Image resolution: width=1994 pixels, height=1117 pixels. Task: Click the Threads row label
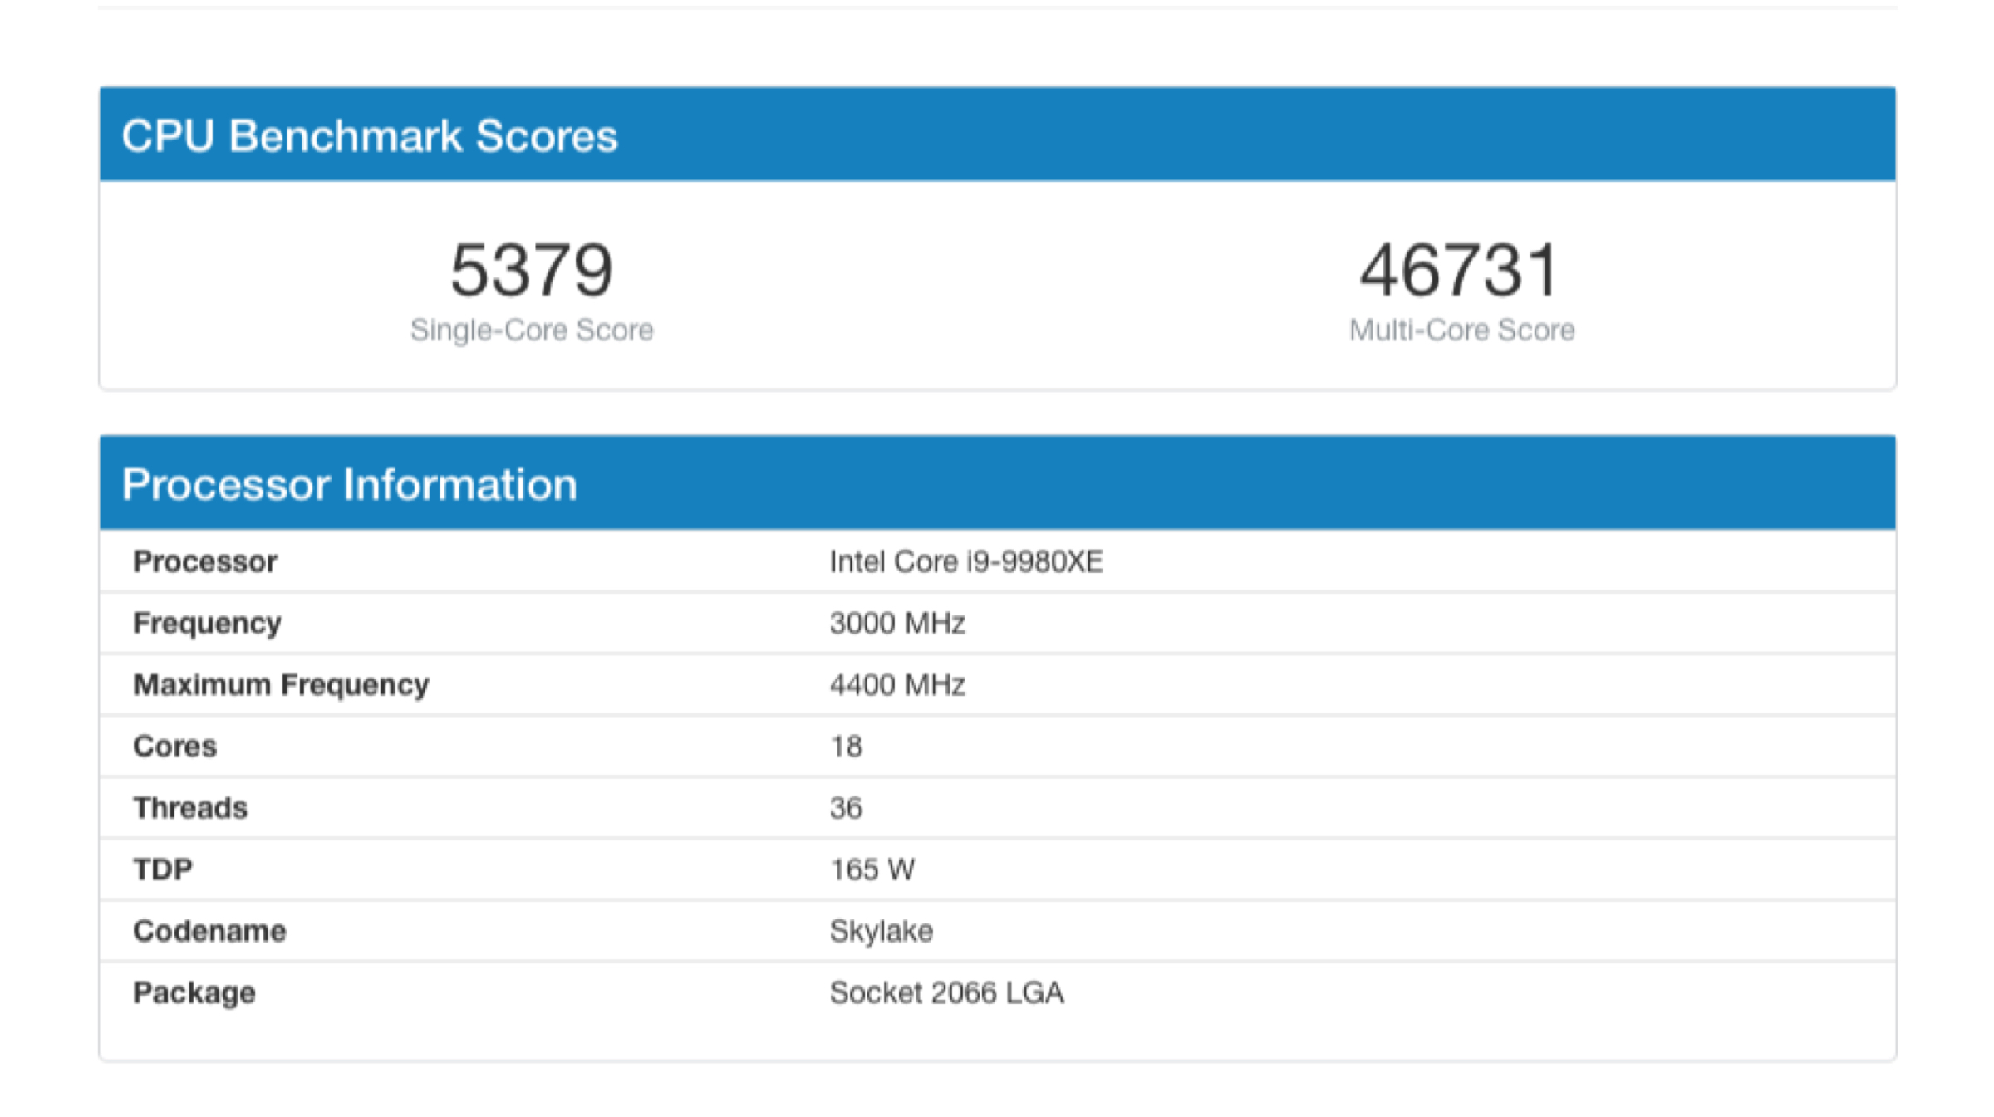point(190,808)
